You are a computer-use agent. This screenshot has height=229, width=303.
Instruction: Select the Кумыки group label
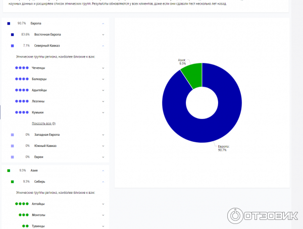pos(38,112)
